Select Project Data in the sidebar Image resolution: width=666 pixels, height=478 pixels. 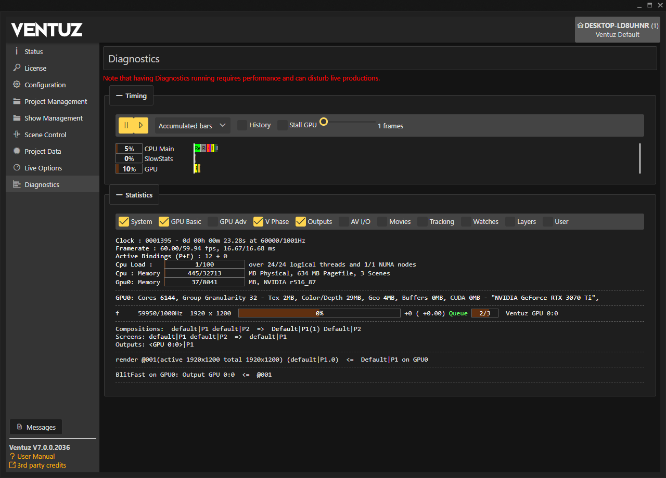coord(43,151)
